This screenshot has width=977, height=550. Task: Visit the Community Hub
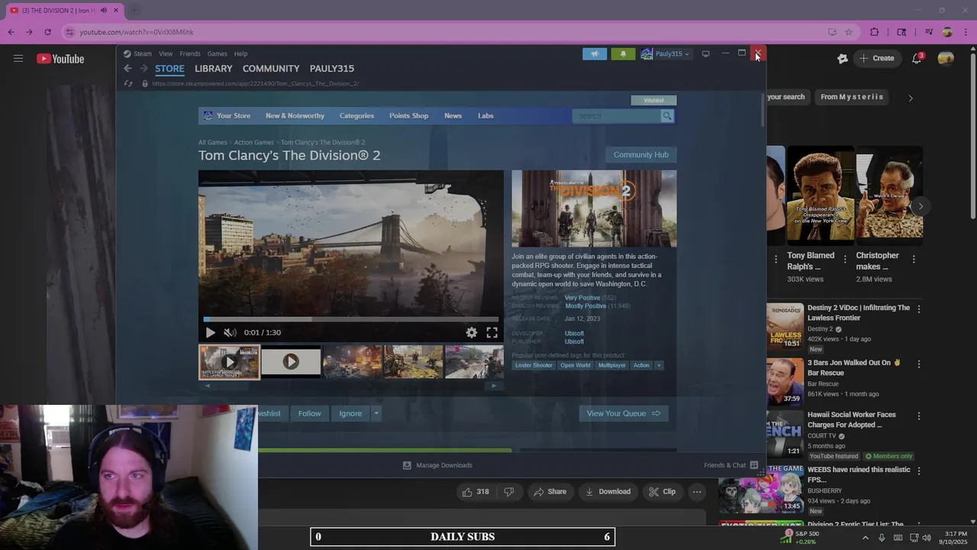click(641, 154)
